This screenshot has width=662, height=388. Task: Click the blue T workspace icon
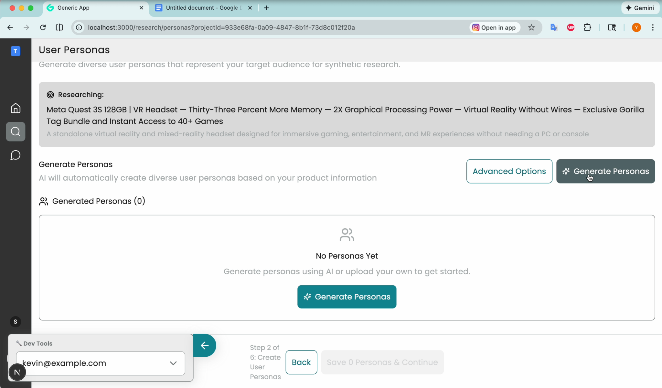pyautogui.click(x=16, y=51)
